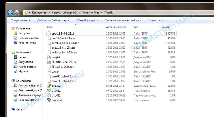Click Записать на оптический диск
Viewport: 214px width, 117px height.
pos(123,20)
